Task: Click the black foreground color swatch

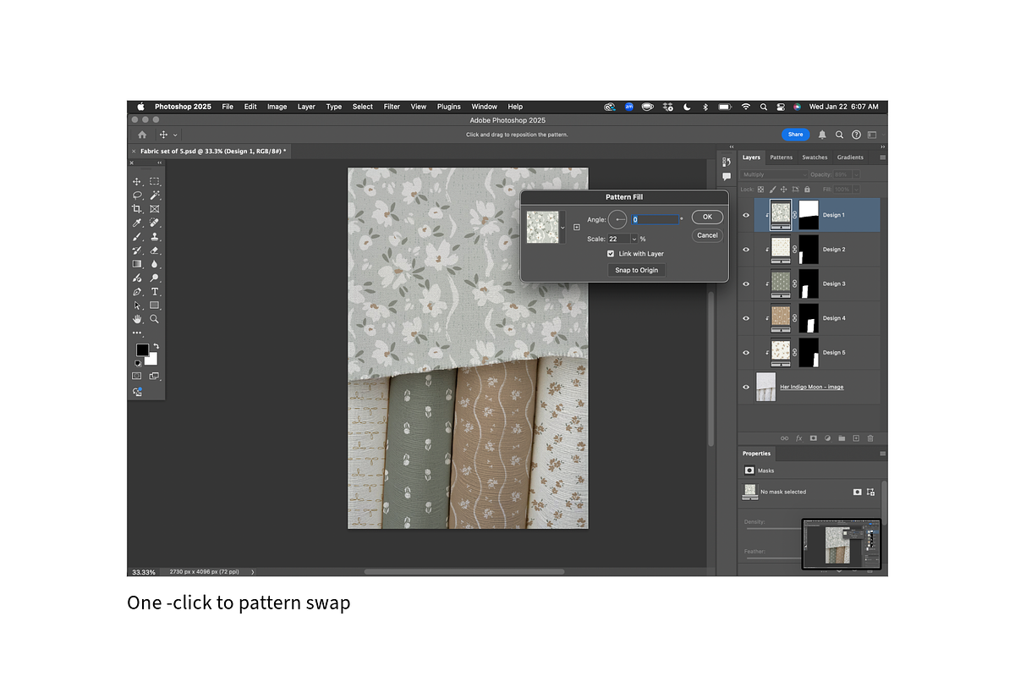Action: click(x=142, y=350)
